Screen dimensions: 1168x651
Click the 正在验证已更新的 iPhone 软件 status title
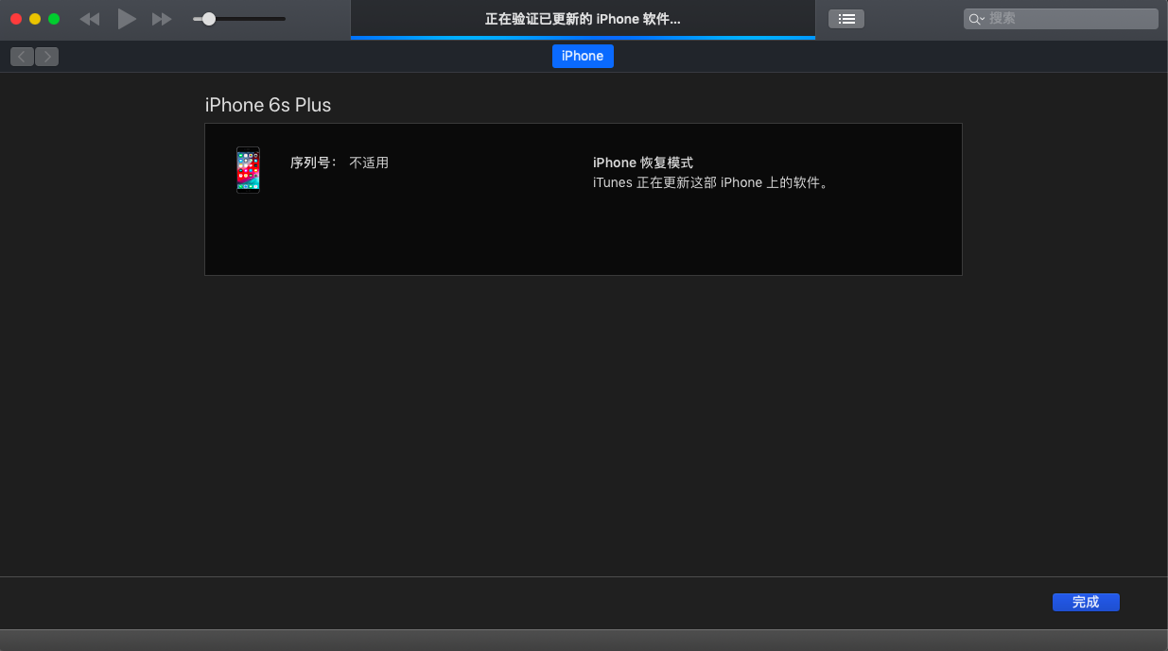pyautogui.click(x=583, y=19)
